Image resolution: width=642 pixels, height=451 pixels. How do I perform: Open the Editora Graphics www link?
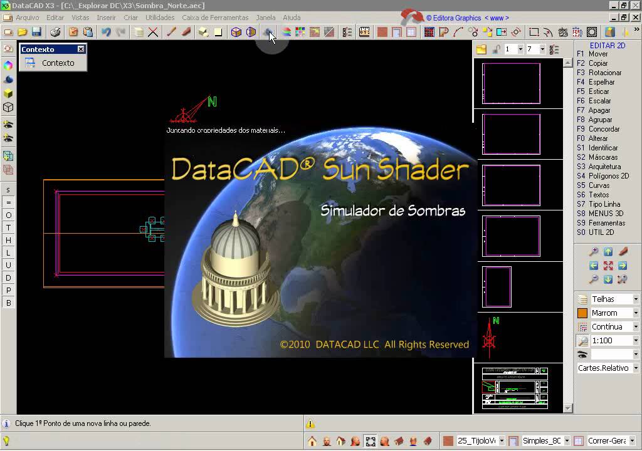(x=468, y=18)
